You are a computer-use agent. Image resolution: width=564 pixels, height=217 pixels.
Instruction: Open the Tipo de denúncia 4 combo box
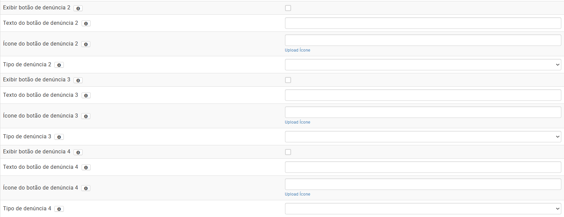click(x=423, y=209)
